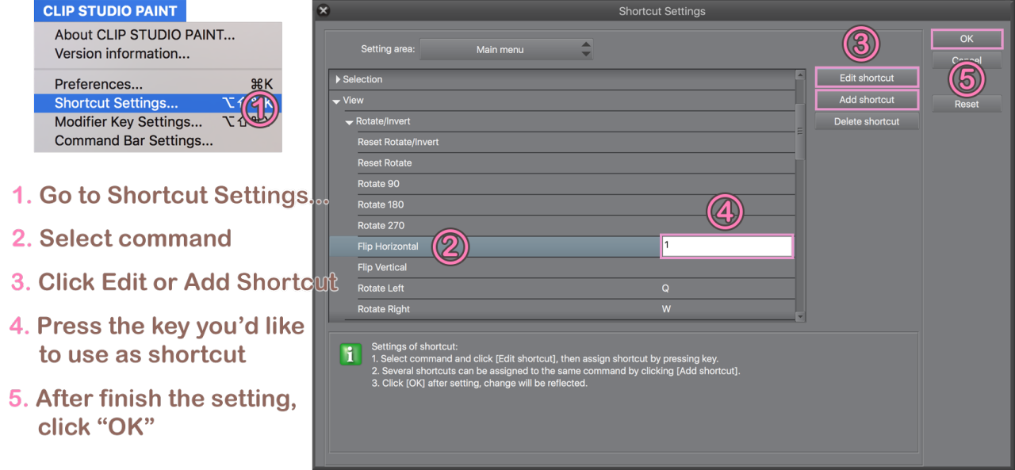Select the Reset Rotate command row

coord(576,162)
